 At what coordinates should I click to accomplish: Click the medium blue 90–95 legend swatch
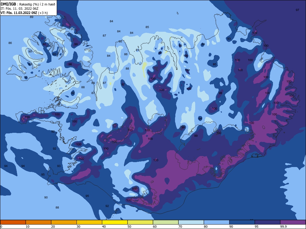242,222
